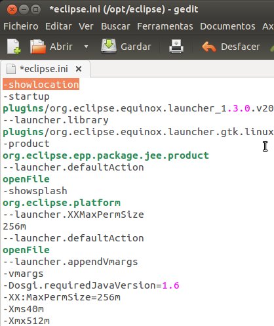
Task: Place cursor on the -startup line
Action: [x=26, y=96]
